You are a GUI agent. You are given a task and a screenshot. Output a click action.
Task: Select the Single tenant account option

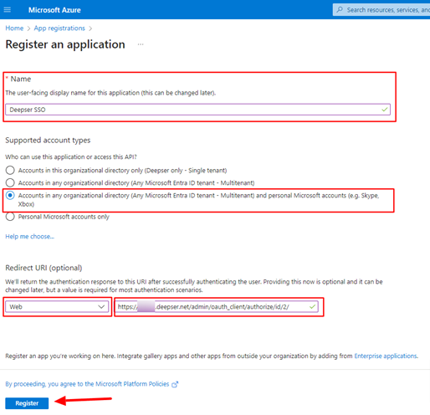[10, 170]
